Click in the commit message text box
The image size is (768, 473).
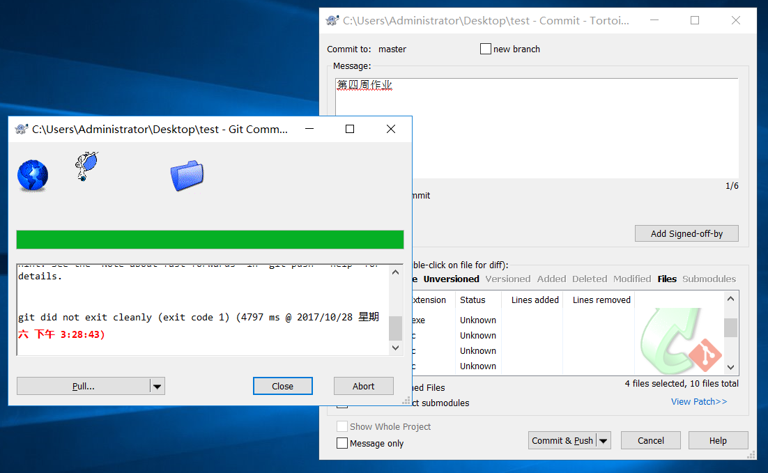click(x=537, y=128)
